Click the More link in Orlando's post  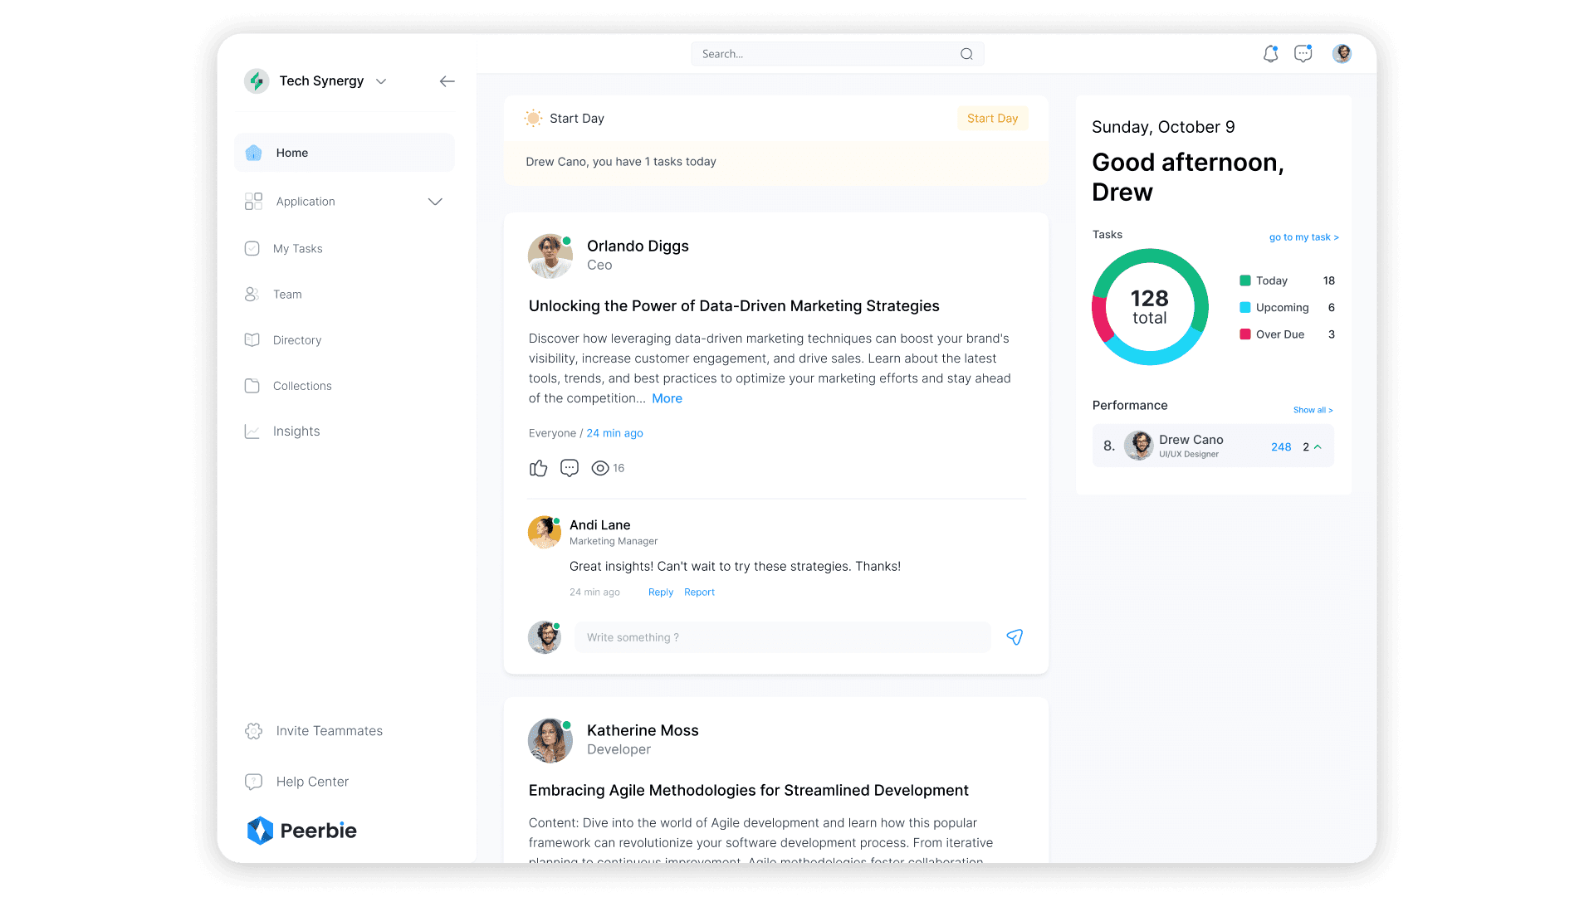click(x=667, y=398)
